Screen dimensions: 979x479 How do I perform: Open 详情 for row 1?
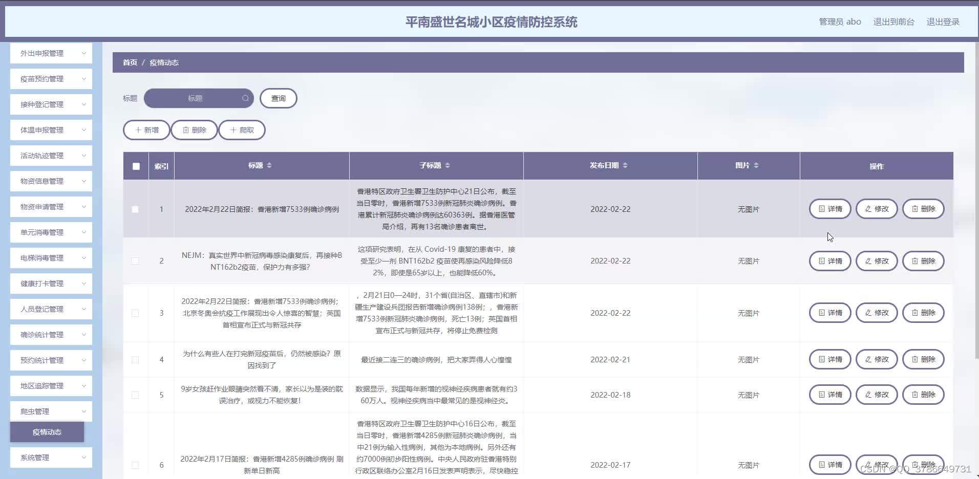(830, 209)
